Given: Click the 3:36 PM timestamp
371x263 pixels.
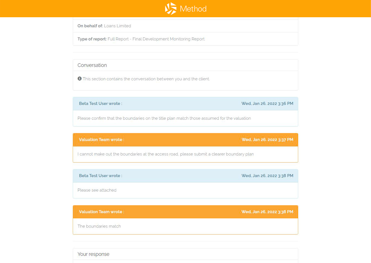Looking at the screenshot, I should click(x=267, y=103).
